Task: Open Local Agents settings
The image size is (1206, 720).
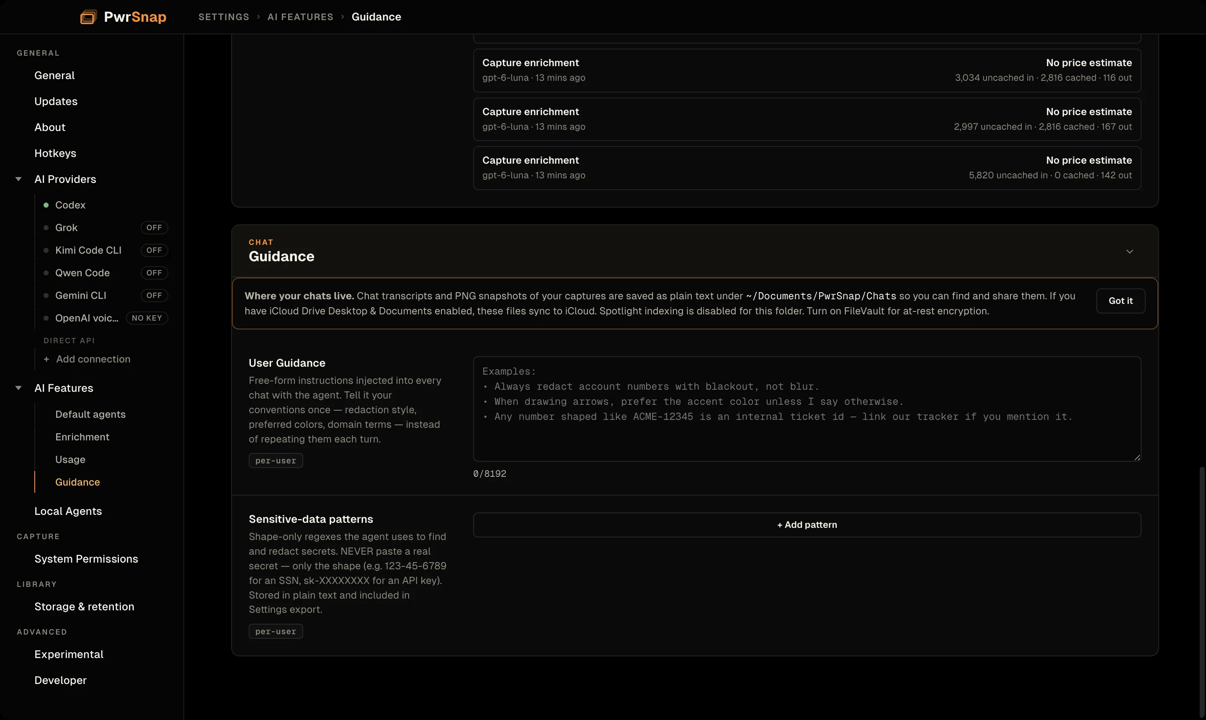Action: 68,511
